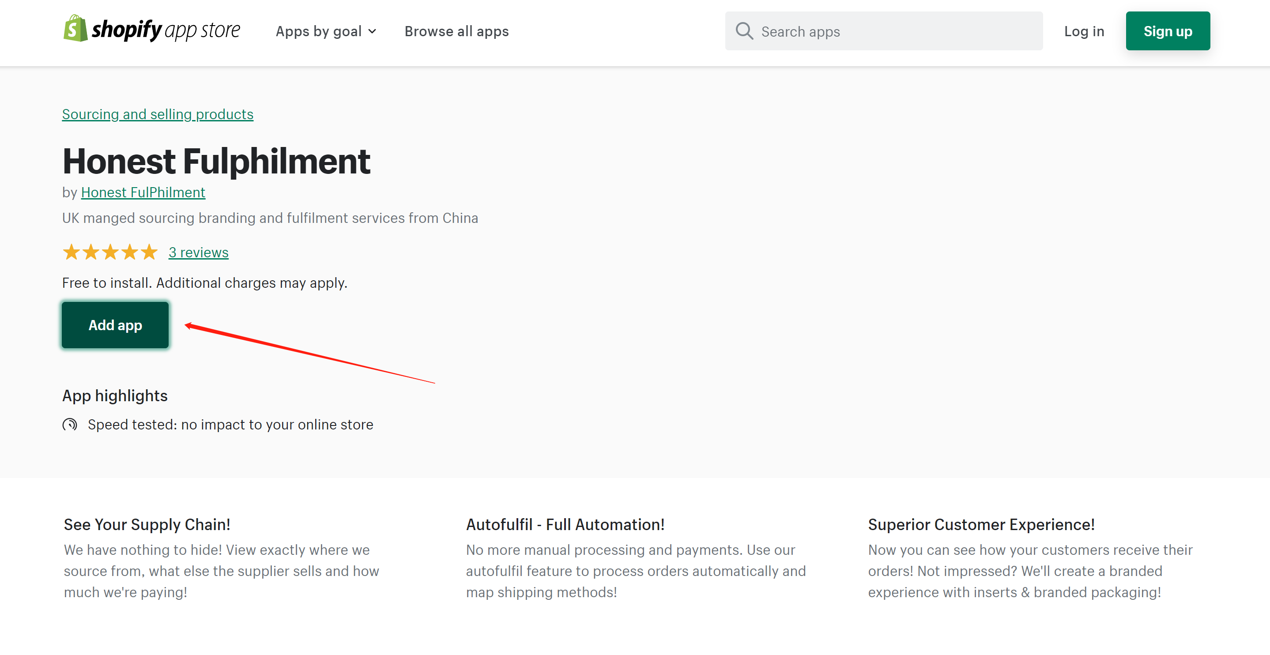Click the App highlights heading

(x=115, y=396)
